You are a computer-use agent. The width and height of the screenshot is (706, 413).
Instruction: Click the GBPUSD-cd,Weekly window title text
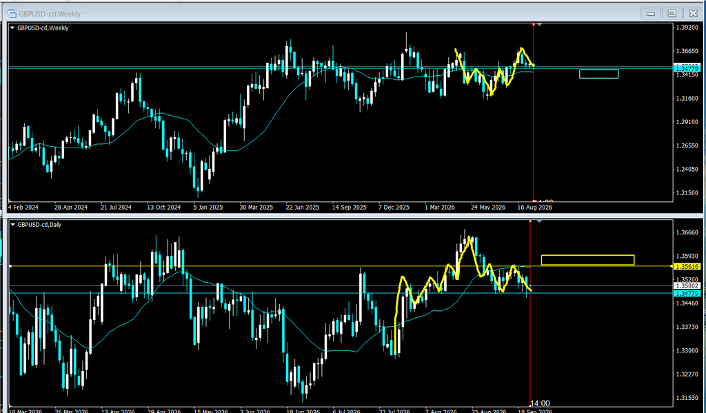[50, 14]
